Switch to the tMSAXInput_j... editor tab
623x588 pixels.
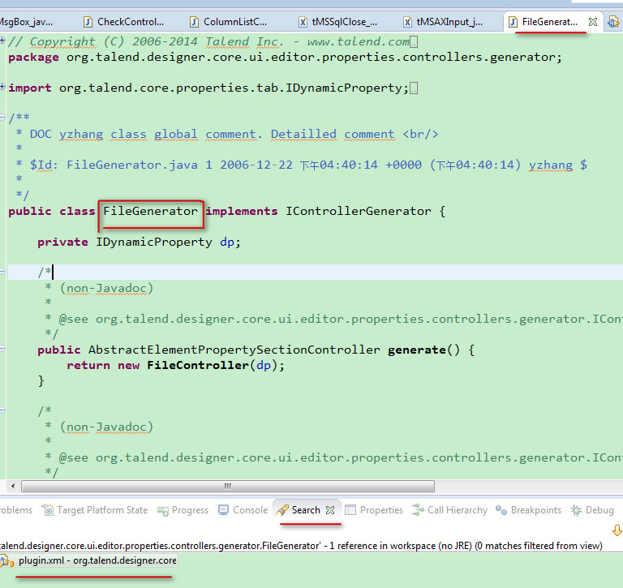click(x=443, y=22)
